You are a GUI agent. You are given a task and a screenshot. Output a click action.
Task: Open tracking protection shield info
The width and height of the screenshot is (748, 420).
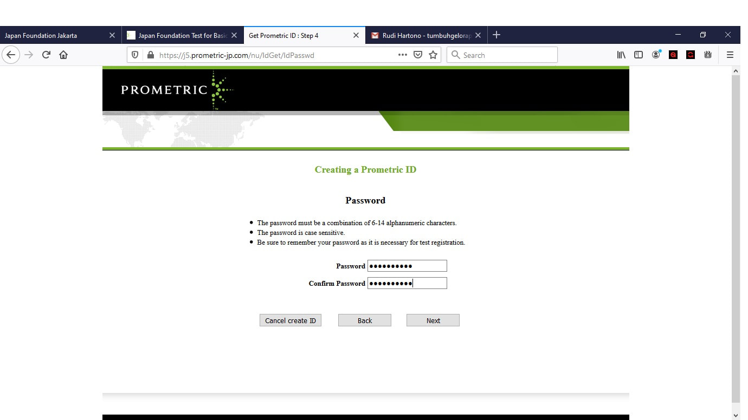coord(136,55)
